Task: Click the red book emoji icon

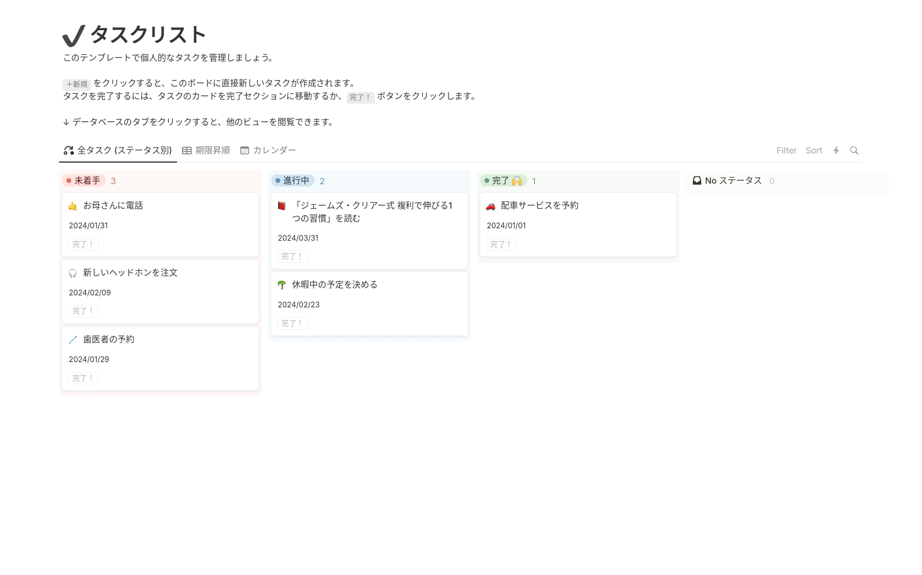Action: (x=282, y=206)
